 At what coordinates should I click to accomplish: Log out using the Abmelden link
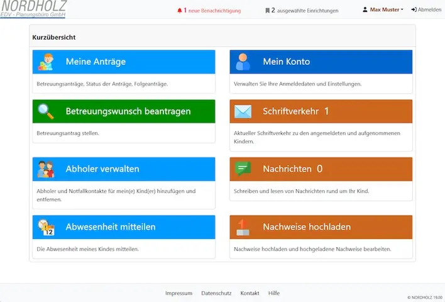tap(426, 10)
